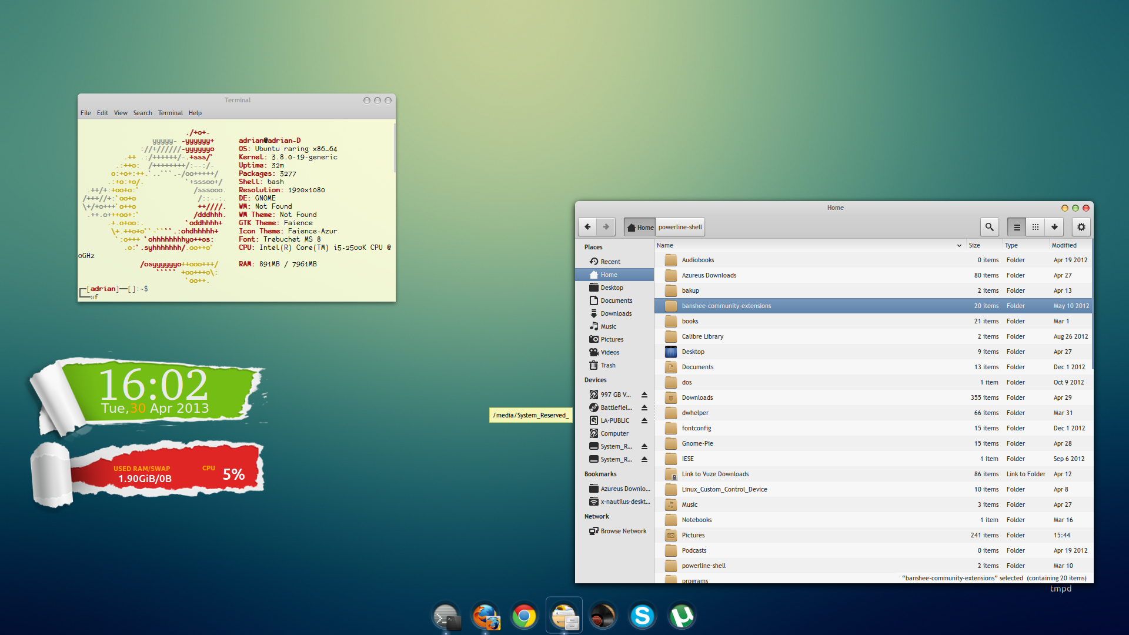Select the Calibre Library folder
Viewport: 1129px width, 635px height.
click(x=873, y=336)
